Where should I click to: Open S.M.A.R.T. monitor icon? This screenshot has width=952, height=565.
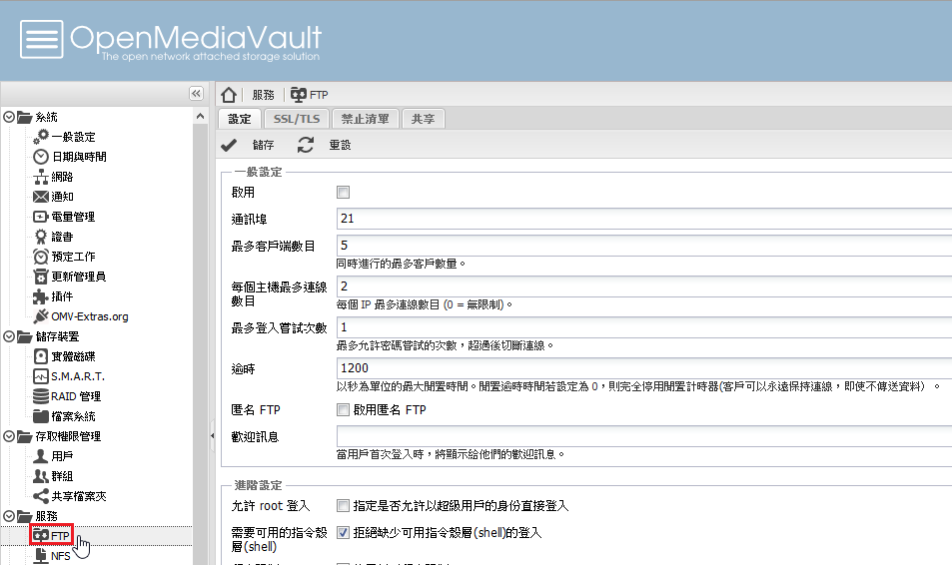coord(41,376)
